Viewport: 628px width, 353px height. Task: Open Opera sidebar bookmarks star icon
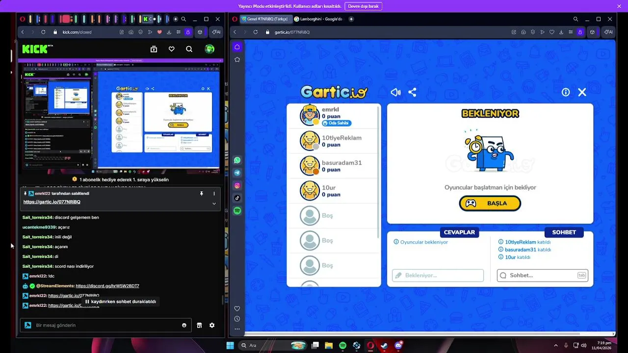coord(237,59)
